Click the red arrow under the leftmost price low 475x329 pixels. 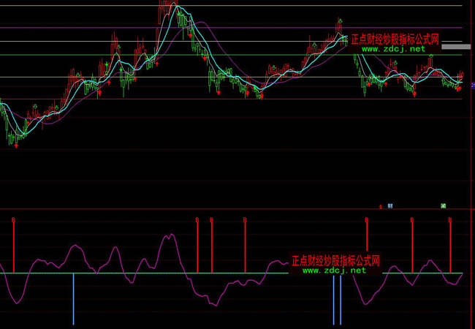15,145
